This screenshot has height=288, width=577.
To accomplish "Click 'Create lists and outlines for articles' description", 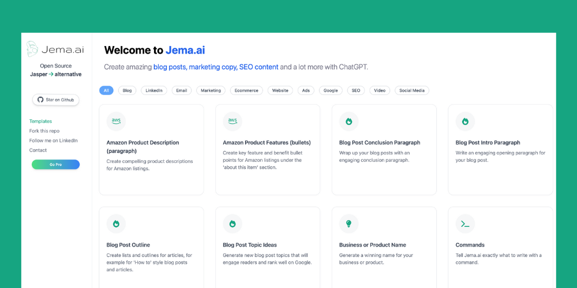I will [149, 262].
